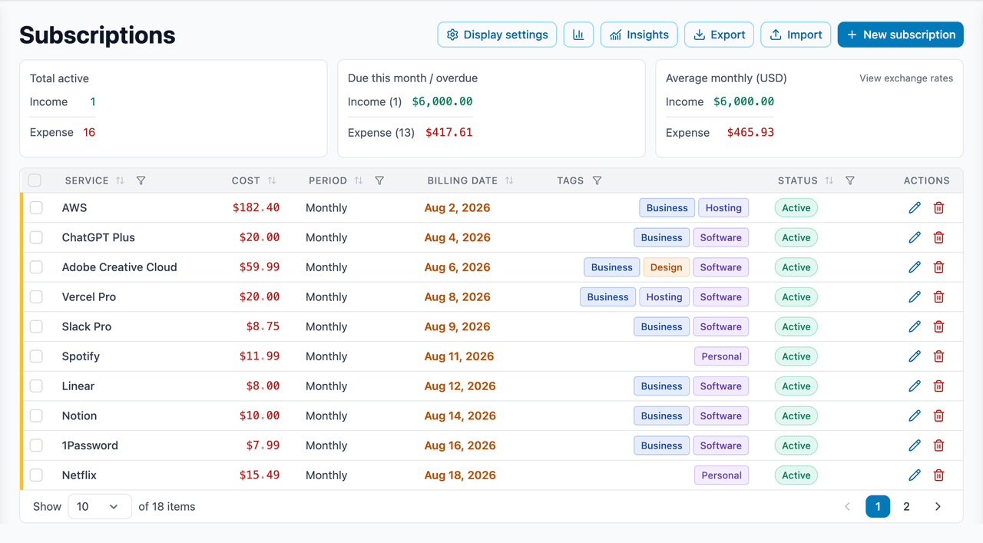Tick the ChatGPT Plus row checkbox

click(x=36, y=237)
